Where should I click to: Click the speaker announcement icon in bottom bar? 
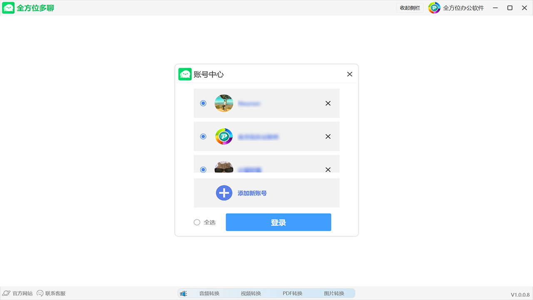183,293
